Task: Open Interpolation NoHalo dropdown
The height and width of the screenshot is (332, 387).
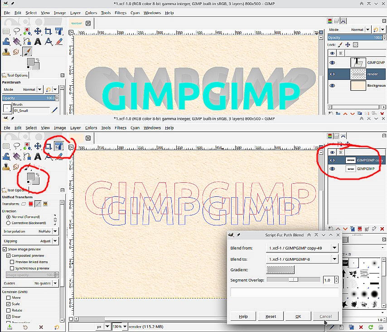Action: point(31,231)
